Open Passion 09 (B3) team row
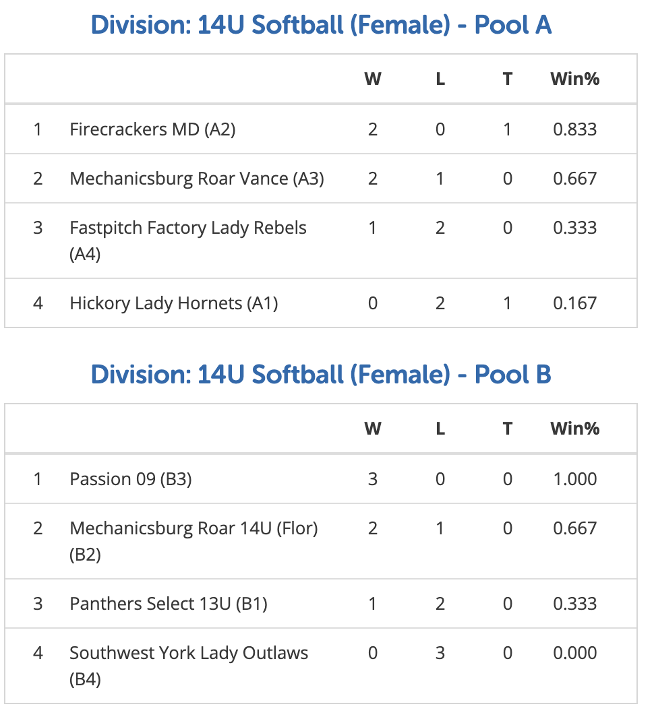654x721 pixels. point(321,479)
